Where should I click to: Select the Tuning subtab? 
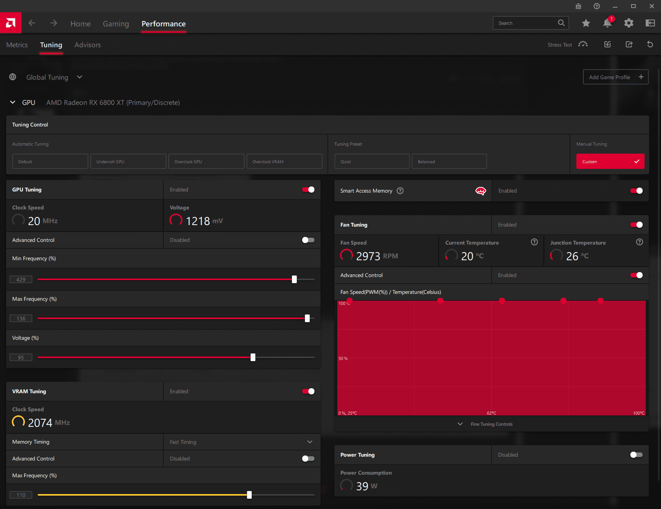pos(51,45)
